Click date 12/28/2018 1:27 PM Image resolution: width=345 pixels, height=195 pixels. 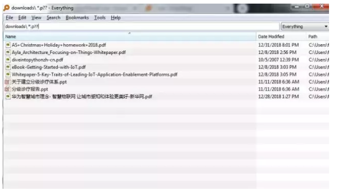tap(278, 97)
